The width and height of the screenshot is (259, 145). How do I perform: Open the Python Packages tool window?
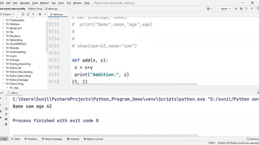[x=52, y=139]
